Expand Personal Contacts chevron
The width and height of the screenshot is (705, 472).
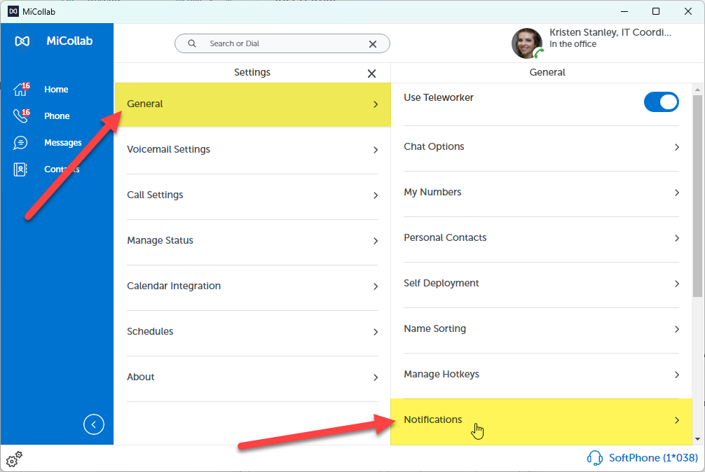coord(677,238)
